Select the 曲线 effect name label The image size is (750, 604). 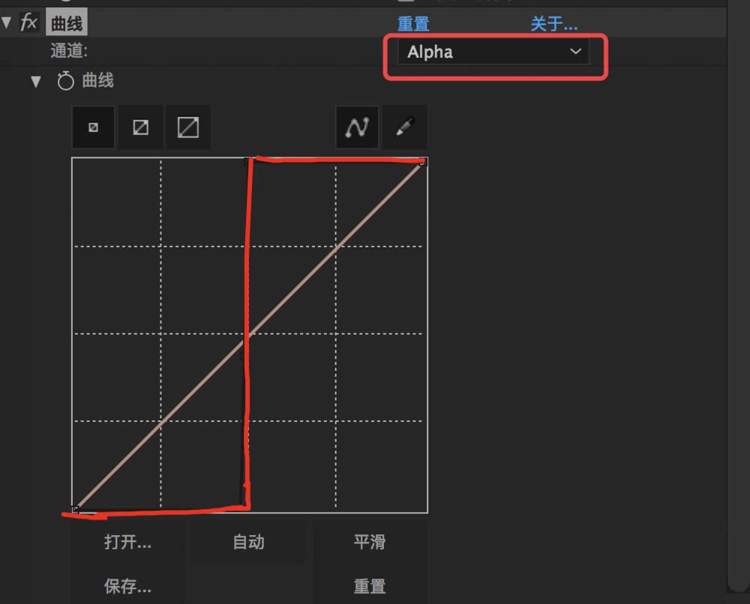click(67, 22)
